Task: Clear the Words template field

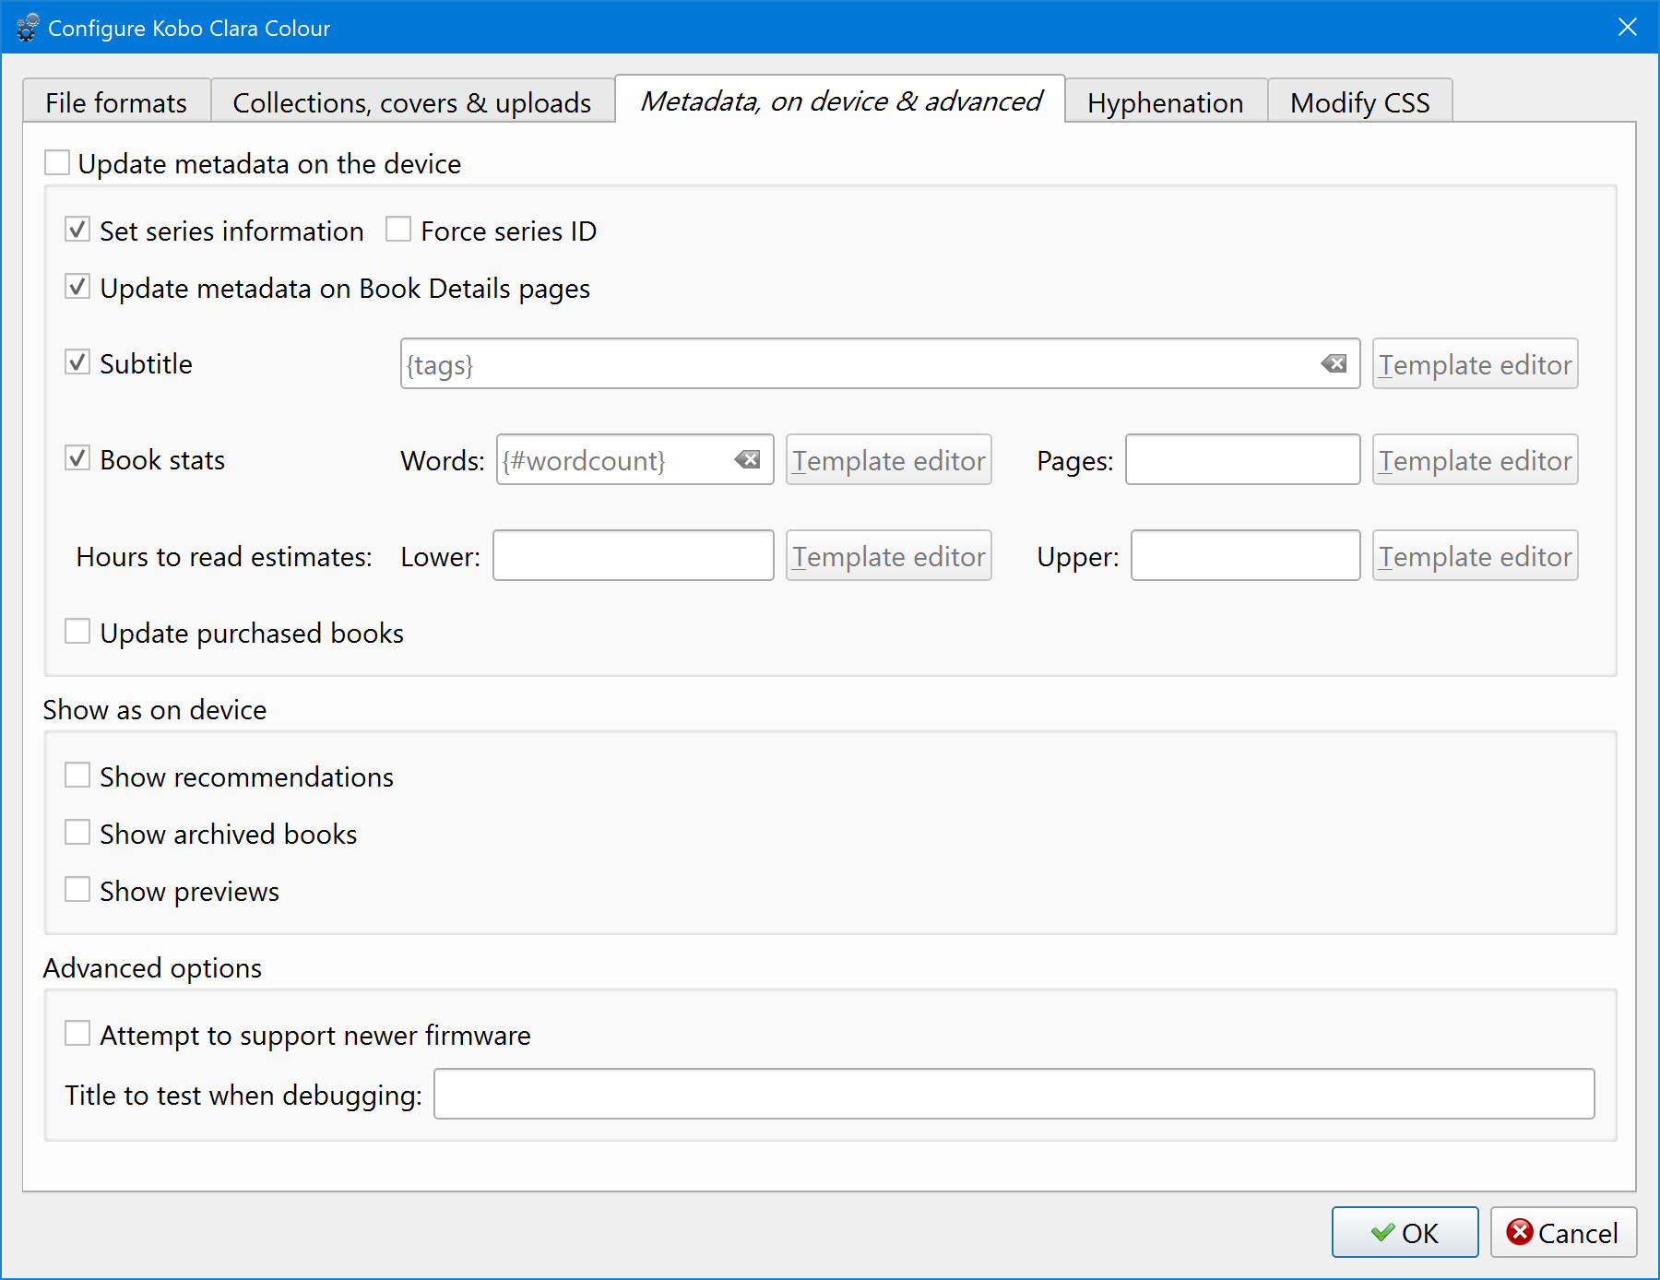Action: [747, 460]
